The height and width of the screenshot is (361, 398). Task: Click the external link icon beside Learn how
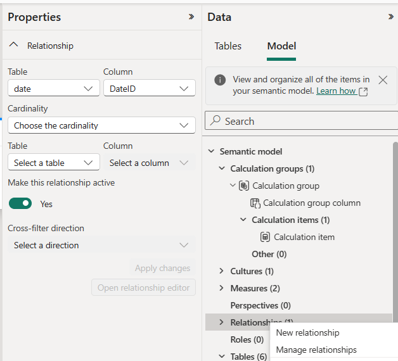(363, 92)
